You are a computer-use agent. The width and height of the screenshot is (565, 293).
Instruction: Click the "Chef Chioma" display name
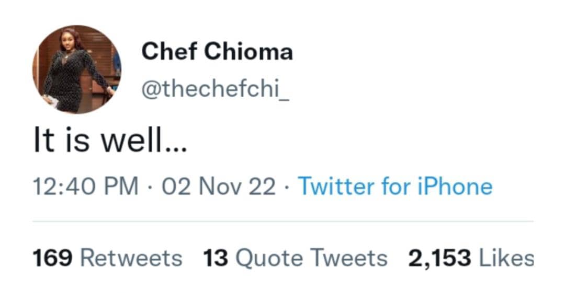(x=217, y=52)
